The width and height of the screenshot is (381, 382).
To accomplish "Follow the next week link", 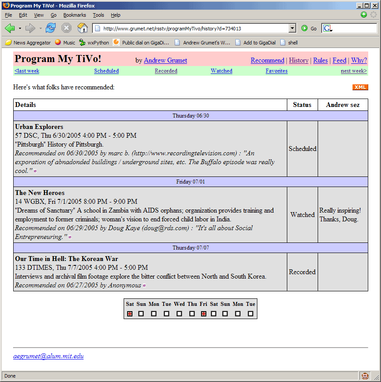I will pos(354,71).
